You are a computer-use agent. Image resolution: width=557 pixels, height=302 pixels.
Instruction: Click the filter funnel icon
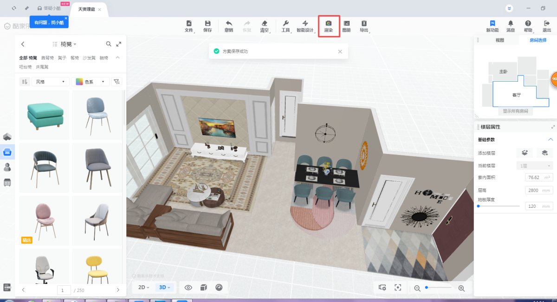pos(117,82)
